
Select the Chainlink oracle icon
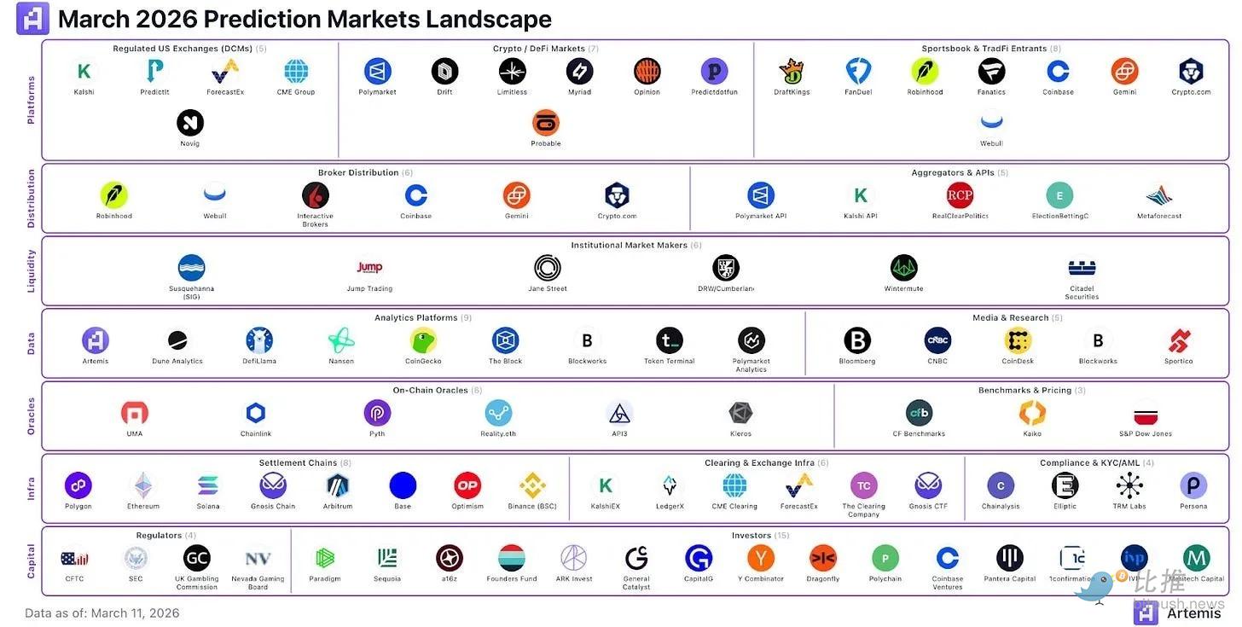[255, 413]
